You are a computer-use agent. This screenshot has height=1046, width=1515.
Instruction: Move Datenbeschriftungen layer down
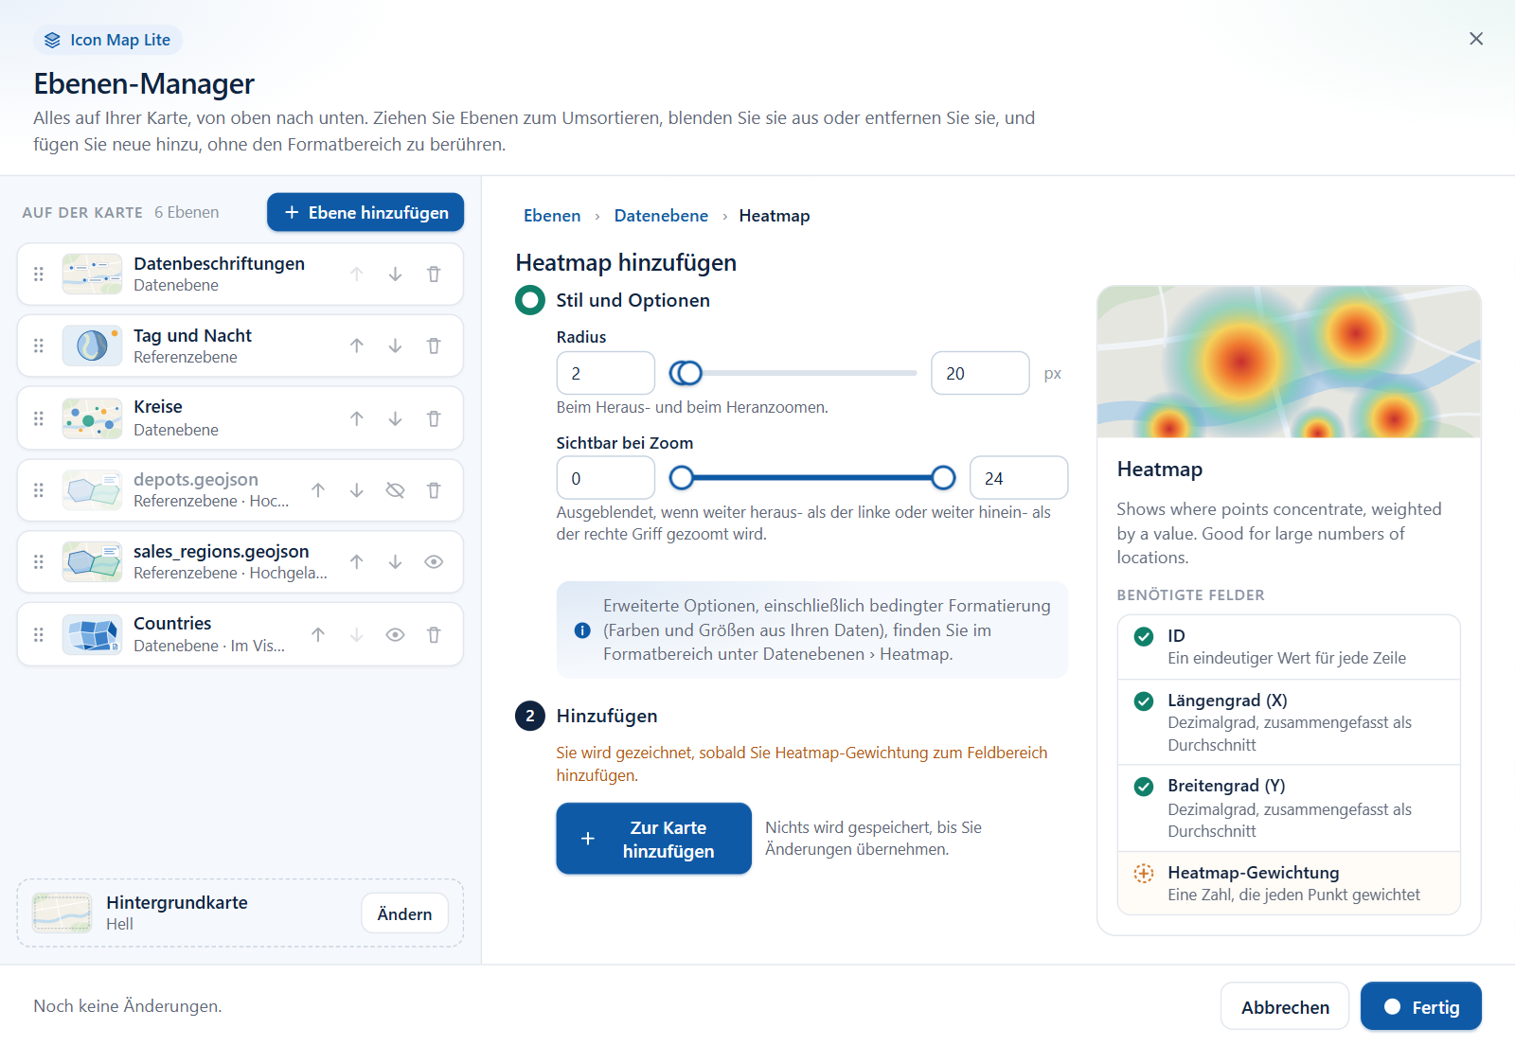point(395,275)
